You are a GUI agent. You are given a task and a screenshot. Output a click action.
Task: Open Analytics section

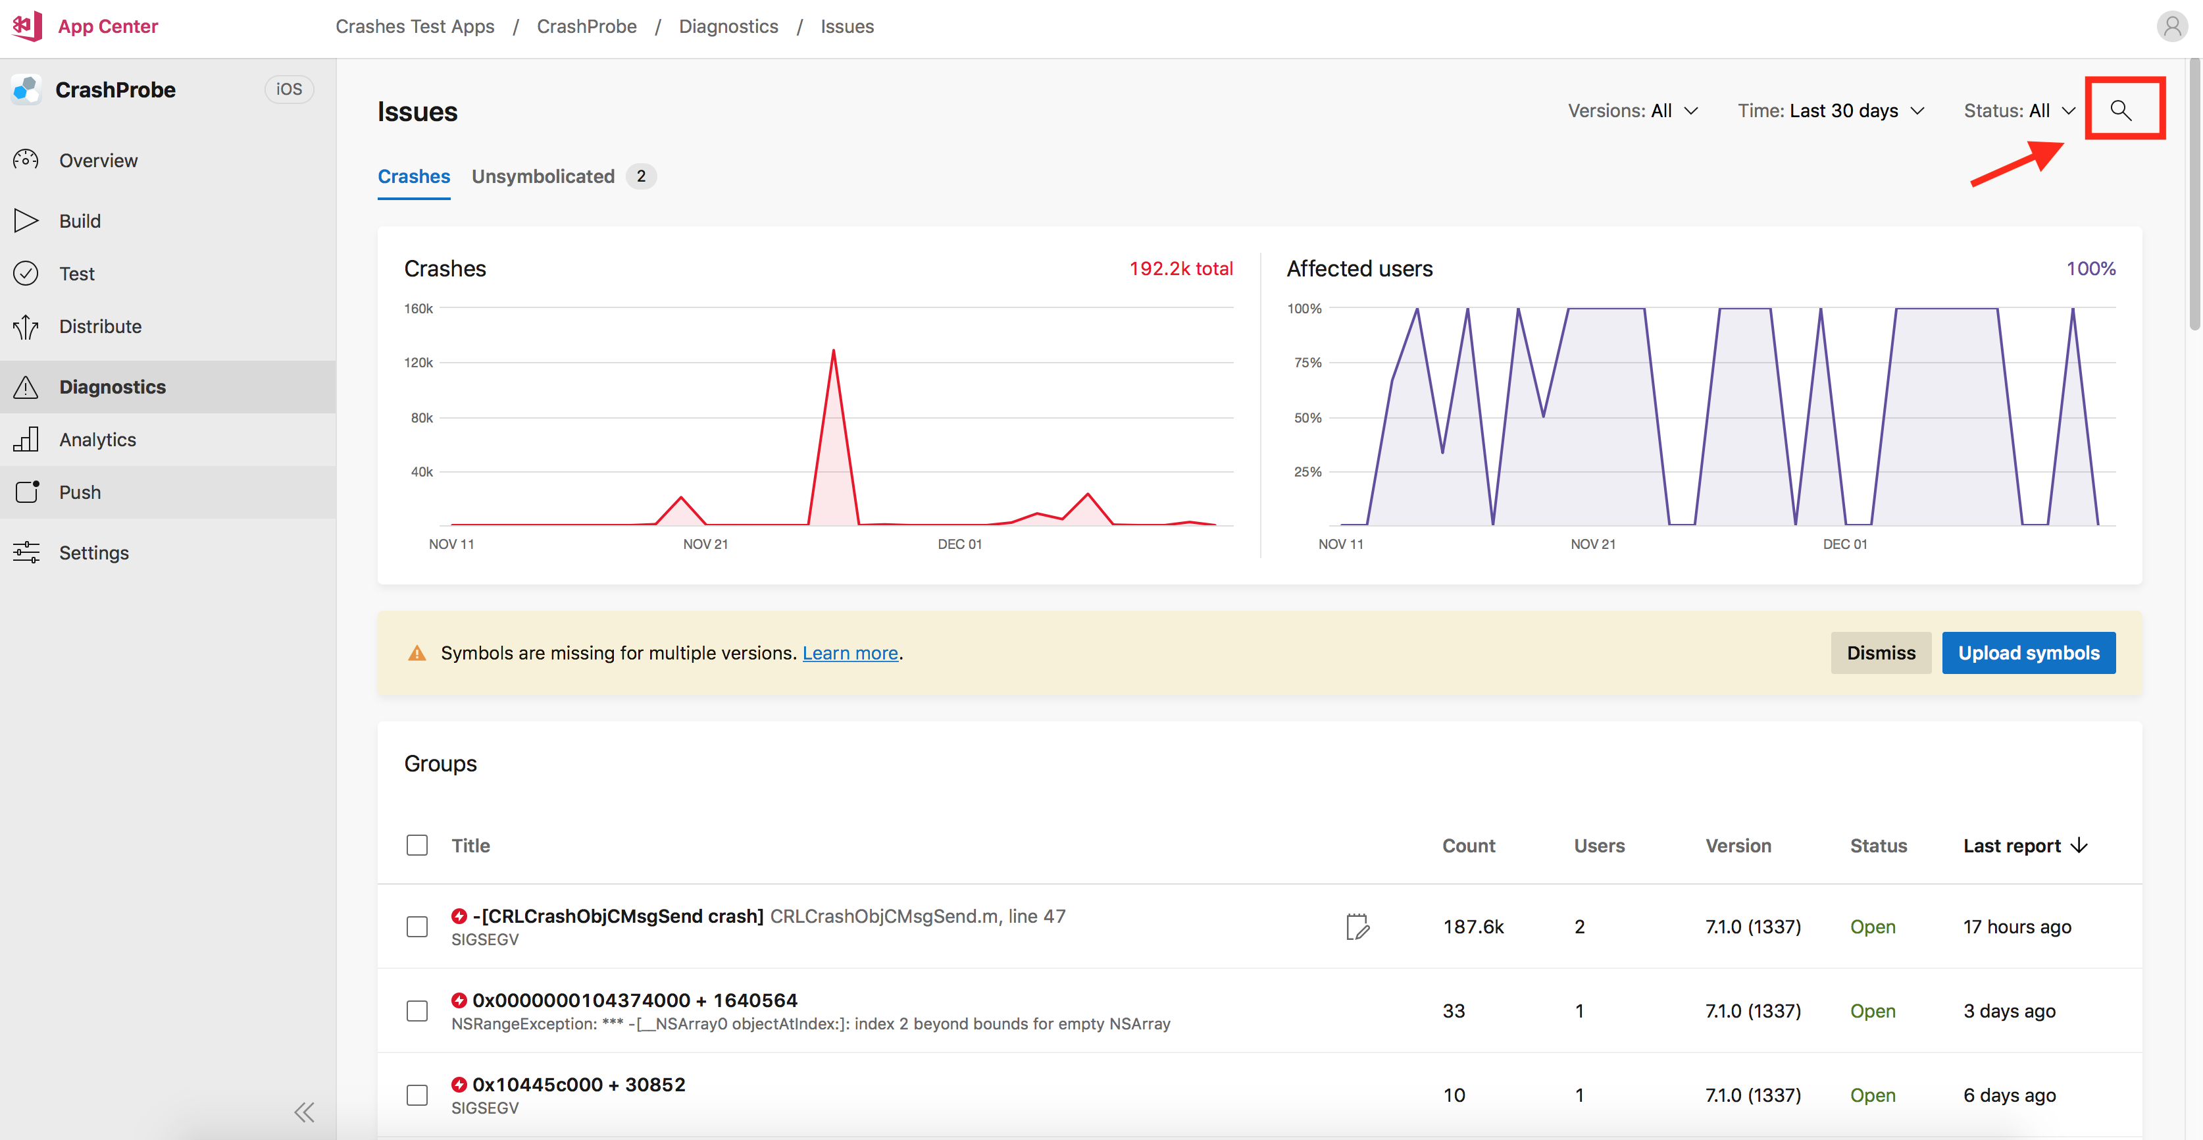[97, 438]
